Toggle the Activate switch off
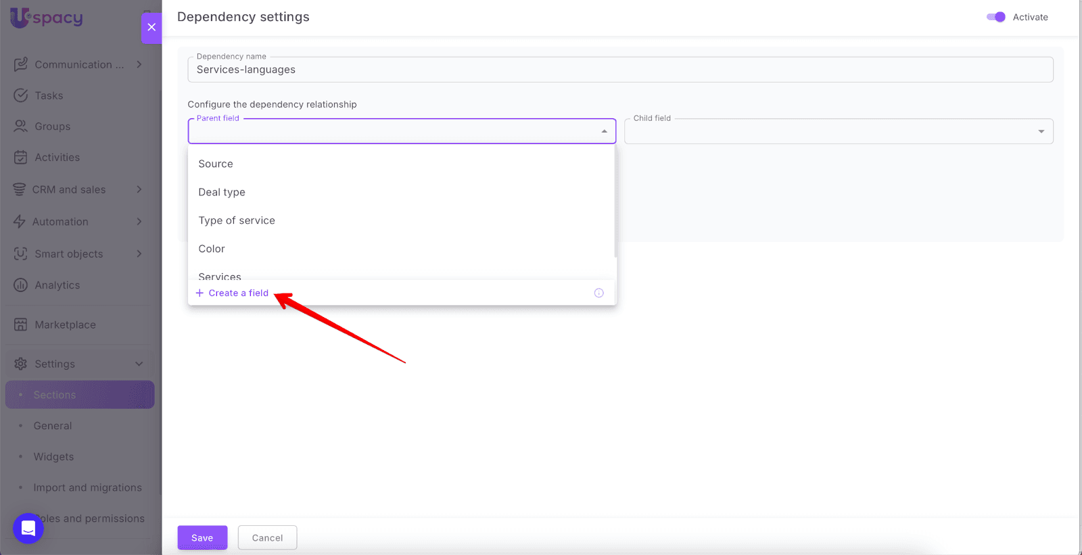The width and height of the screenshot is (1082, 555). pos(995,17)
